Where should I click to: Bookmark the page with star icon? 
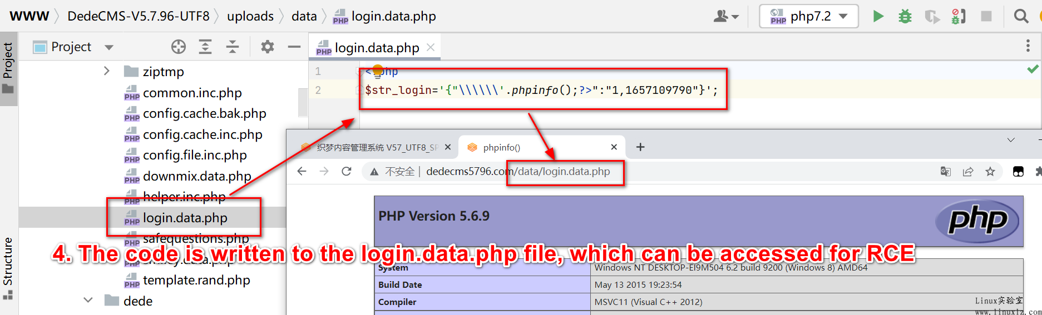point(990,172)
